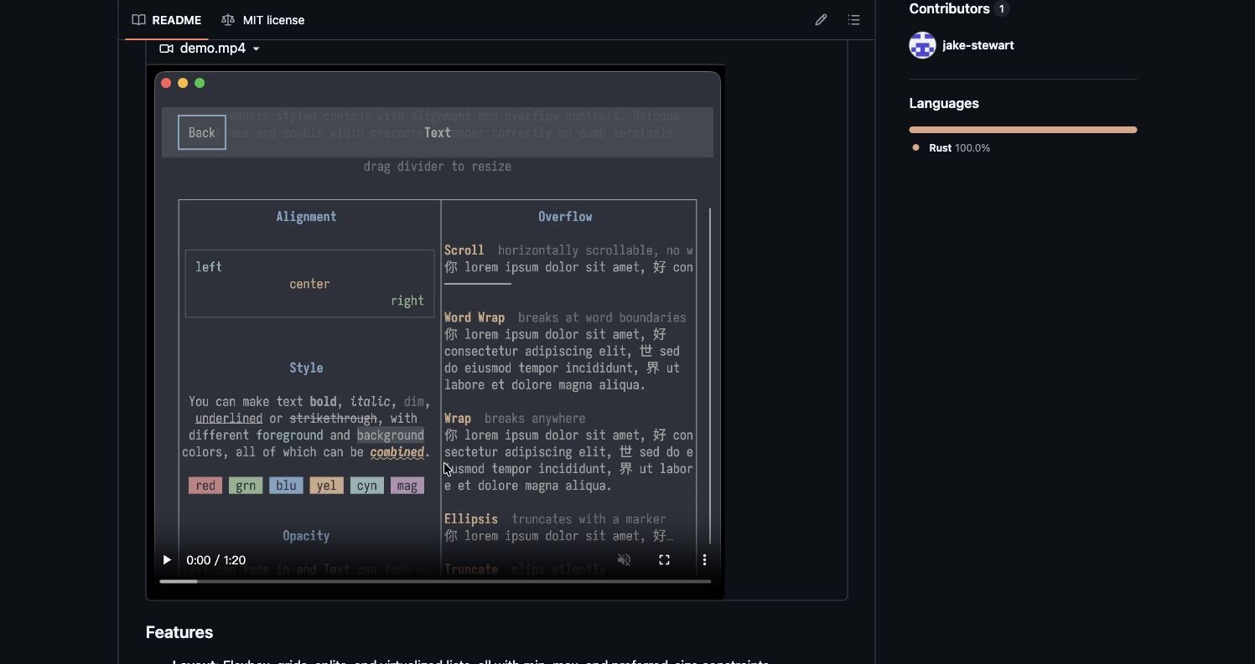Click the 'center' aligned text

tap(309, 284)
